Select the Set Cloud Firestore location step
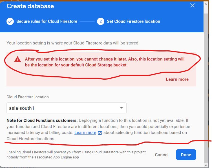Viewport: 212px width, 168px height. tap(133, 21)
